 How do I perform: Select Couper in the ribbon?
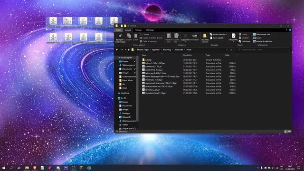pos(144,34)
